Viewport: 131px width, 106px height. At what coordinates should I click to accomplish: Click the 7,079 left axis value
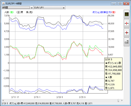click(x=7, y=16)
